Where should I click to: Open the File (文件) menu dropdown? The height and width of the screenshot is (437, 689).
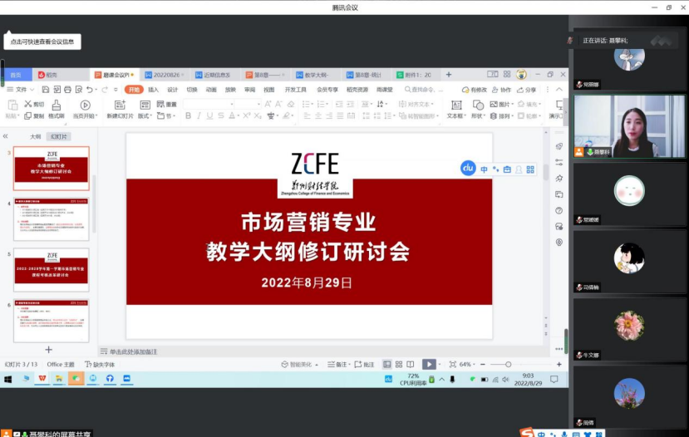[x=20, y=90]
